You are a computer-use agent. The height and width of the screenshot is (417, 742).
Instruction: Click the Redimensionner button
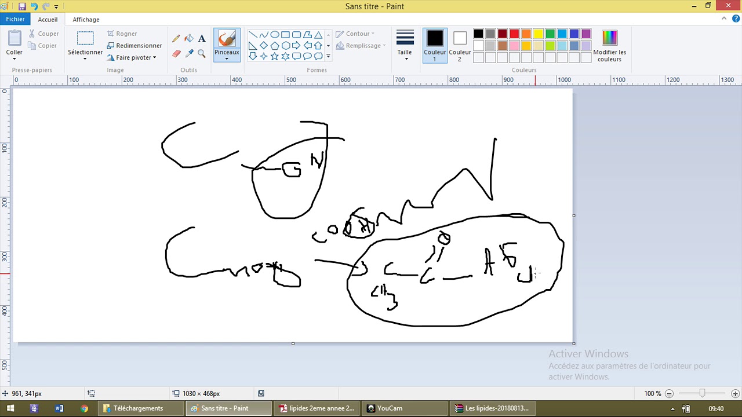tap(134, 46)
